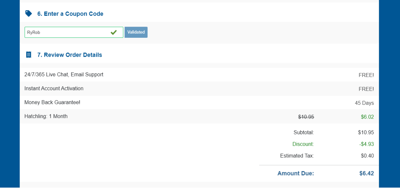Click the -$4.93 discount amount
Image resolution: width=400 pixels, height=189 pixels.
point(366,144)
